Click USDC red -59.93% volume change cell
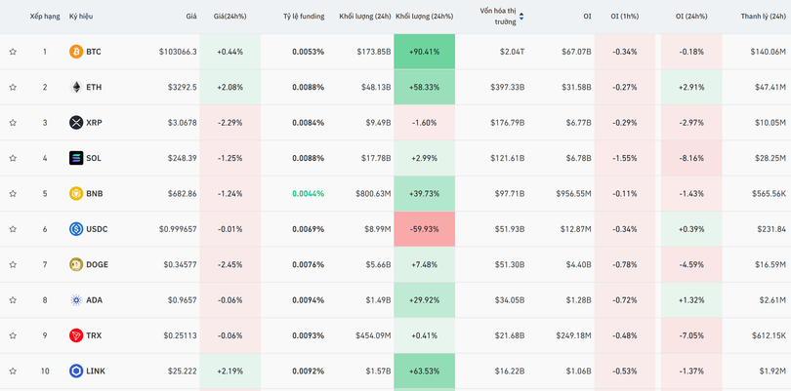This screenshot has height=391, width=791. point(424,229)
